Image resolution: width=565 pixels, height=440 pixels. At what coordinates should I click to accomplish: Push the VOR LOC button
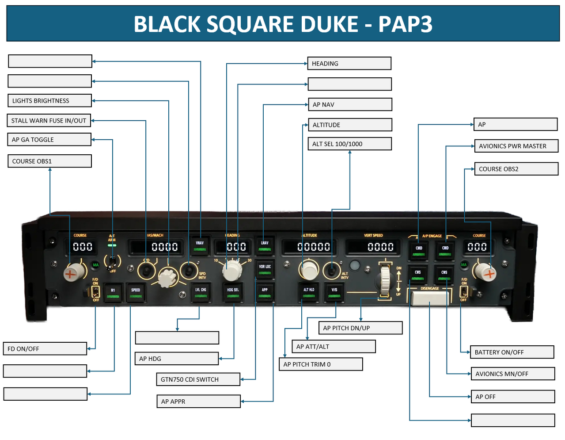[265, 269]
